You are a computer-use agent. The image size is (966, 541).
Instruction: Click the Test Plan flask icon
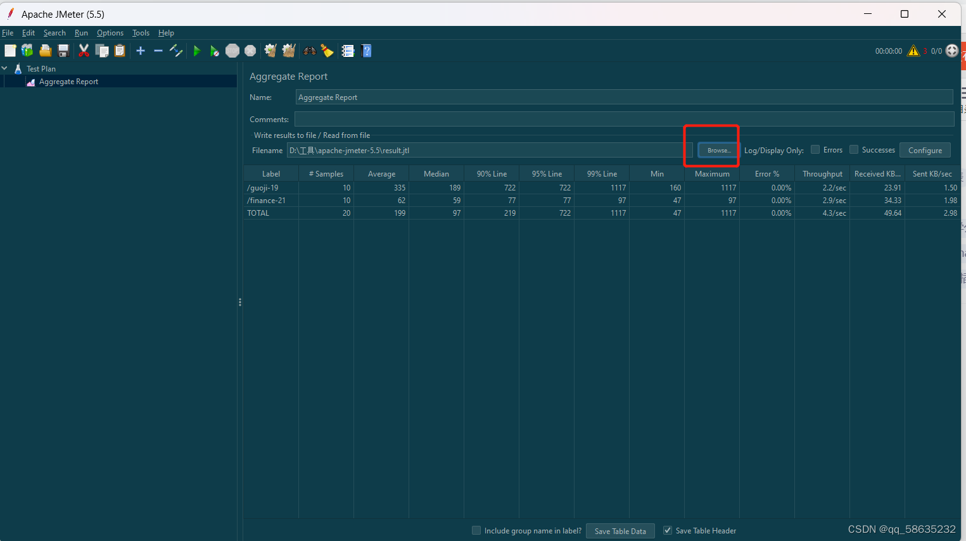tap(18, 68)
